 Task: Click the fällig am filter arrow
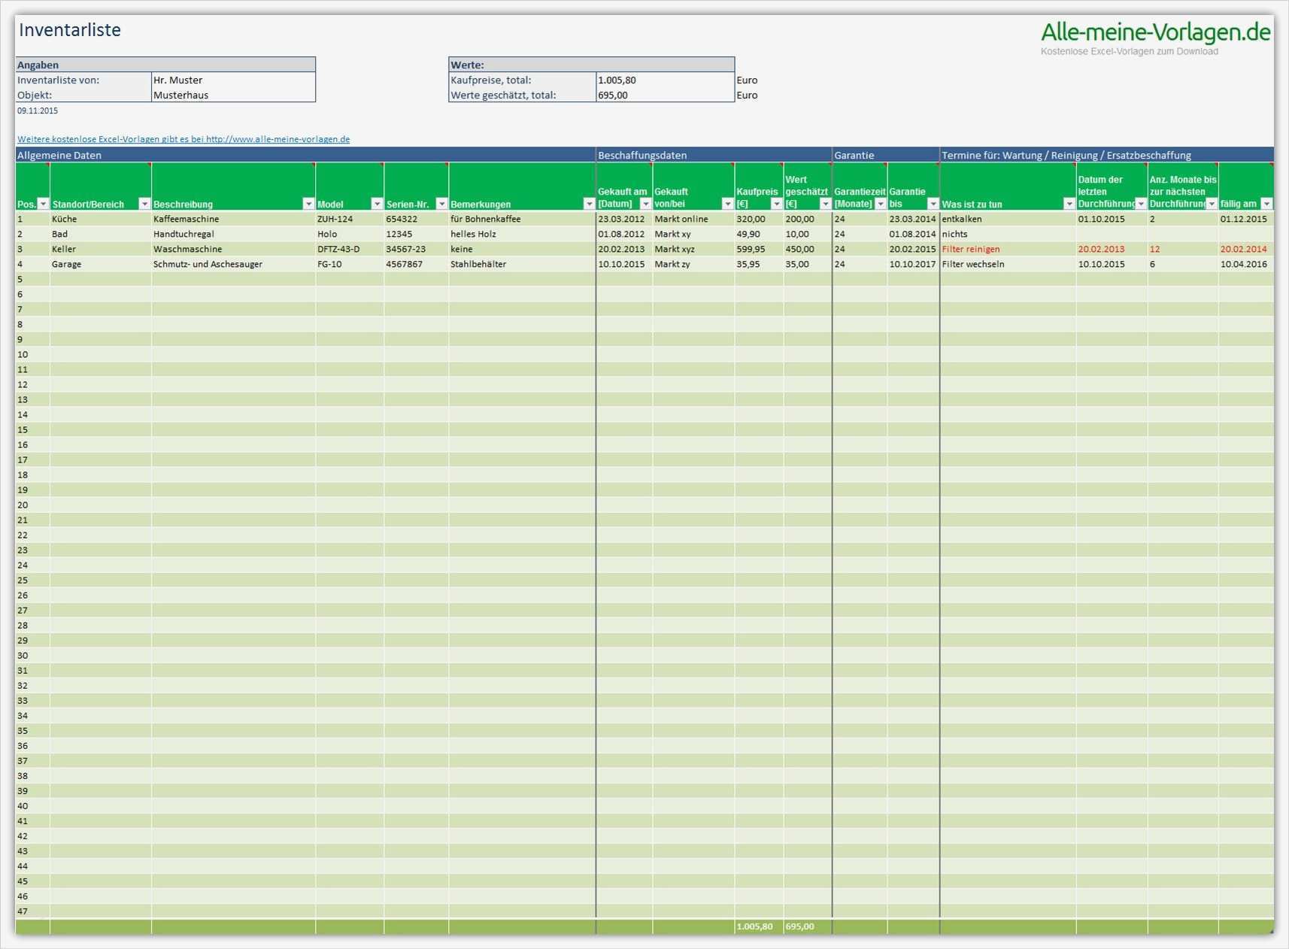1268,204
